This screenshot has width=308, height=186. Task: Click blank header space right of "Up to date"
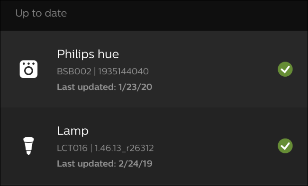pos(187,13)
